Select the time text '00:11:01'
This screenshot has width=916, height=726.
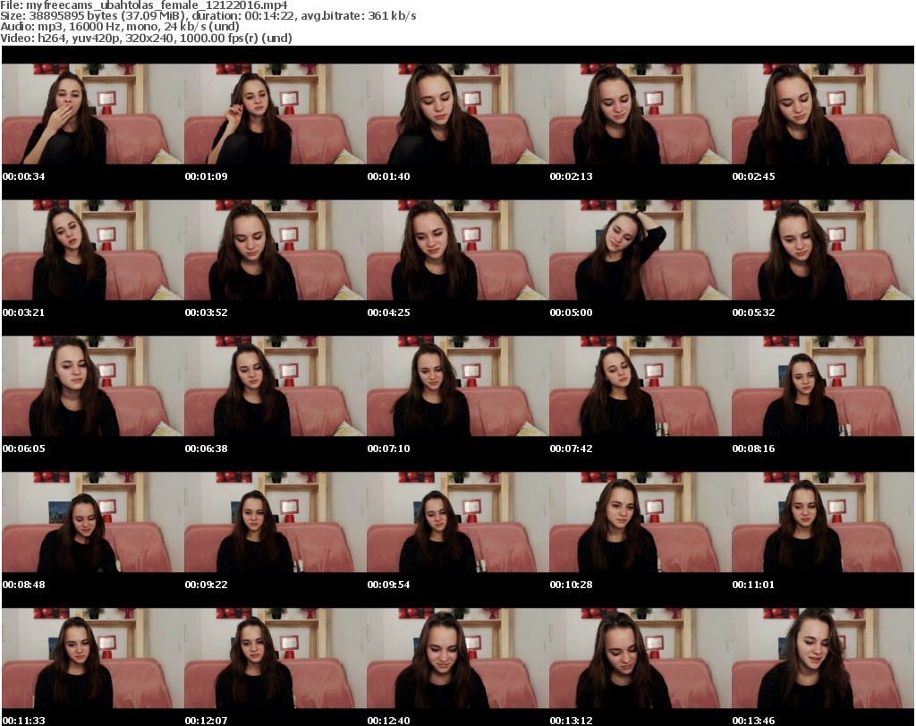(x=753, y=585)
